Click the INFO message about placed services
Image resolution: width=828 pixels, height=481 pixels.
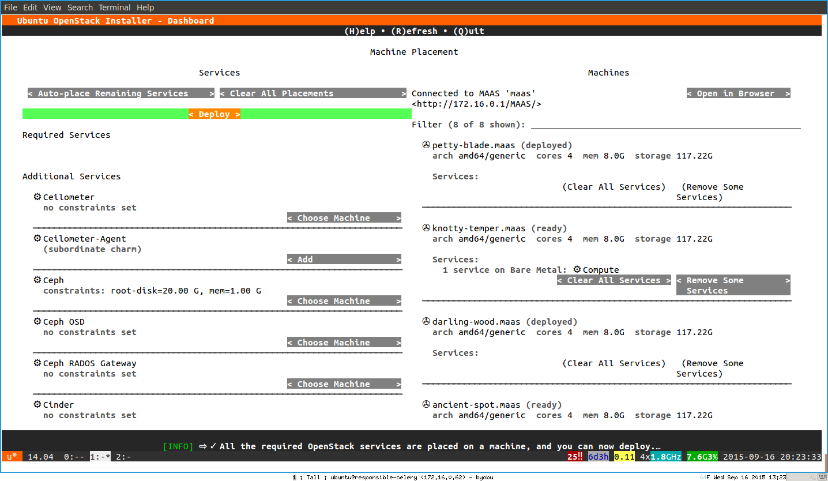click(412, 446)
